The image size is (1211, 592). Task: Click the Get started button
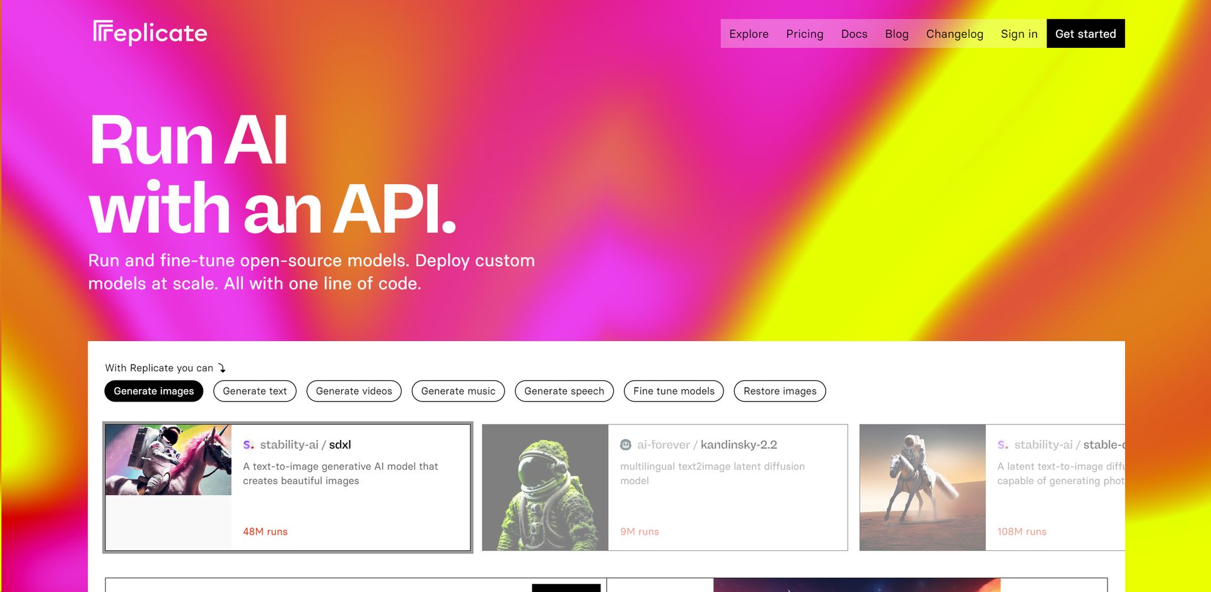click(x=1085, y=33)
